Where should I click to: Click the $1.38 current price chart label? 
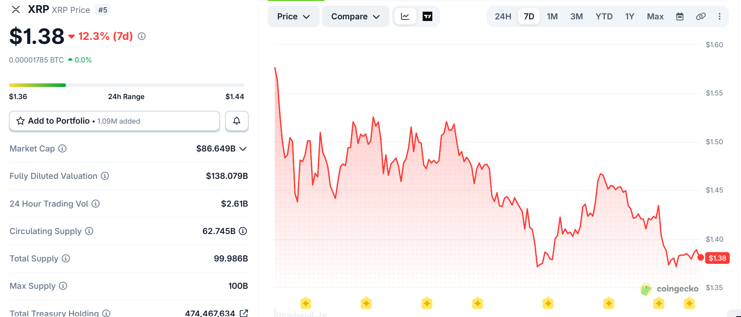coord(717,258)
